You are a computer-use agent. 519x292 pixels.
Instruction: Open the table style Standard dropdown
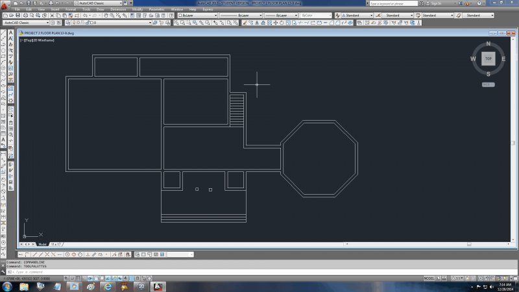[x=437, y=15]
